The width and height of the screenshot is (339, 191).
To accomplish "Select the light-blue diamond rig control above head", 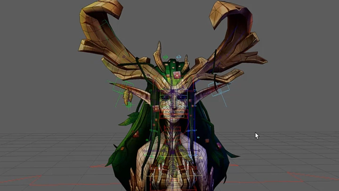I will (178, 57).
